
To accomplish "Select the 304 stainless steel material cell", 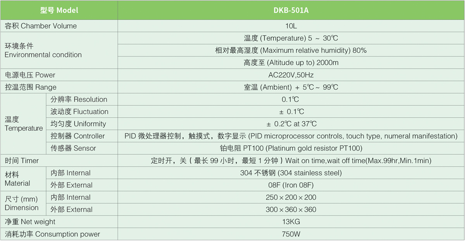I will (291, 173).
